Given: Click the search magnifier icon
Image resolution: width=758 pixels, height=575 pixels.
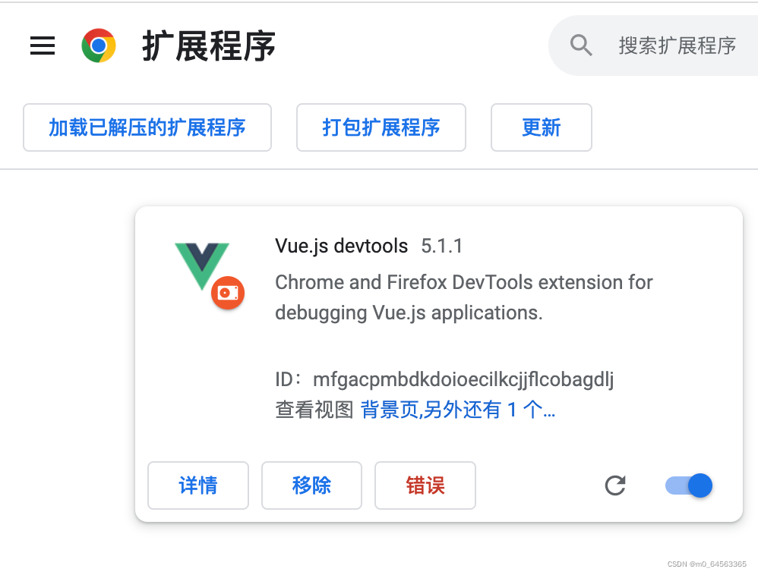Looking at the screenshot, I should pos(581,46).
